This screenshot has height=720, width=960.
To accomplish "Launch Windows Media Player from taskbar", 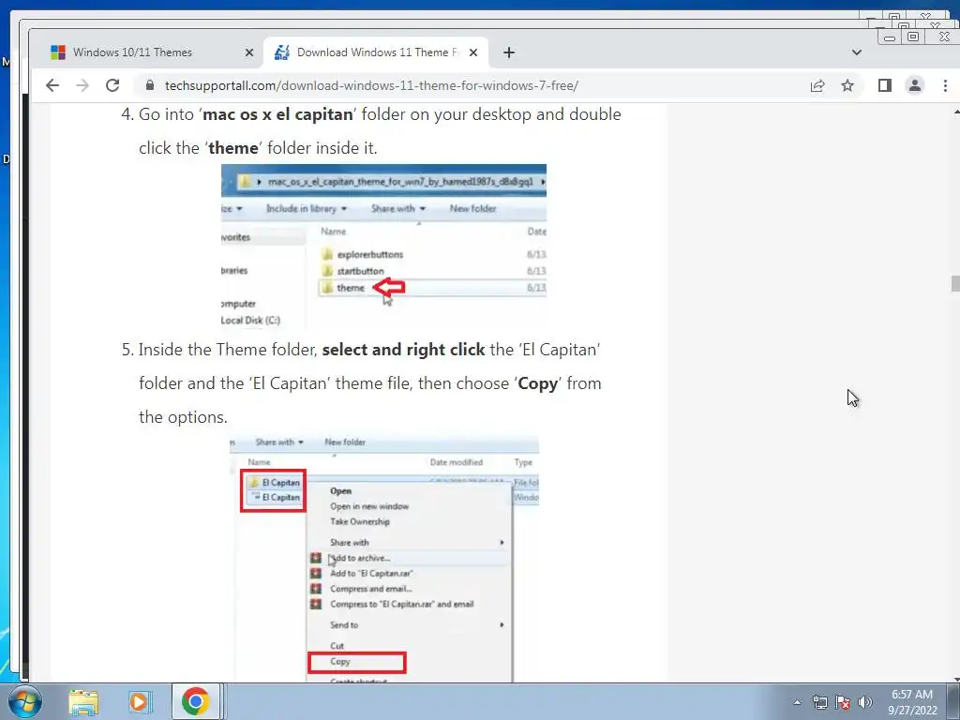I will tap(140, 702).
